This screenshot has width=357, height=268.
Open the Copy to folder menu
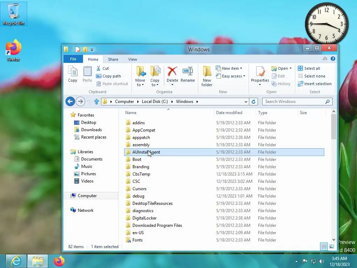[155, 76]
